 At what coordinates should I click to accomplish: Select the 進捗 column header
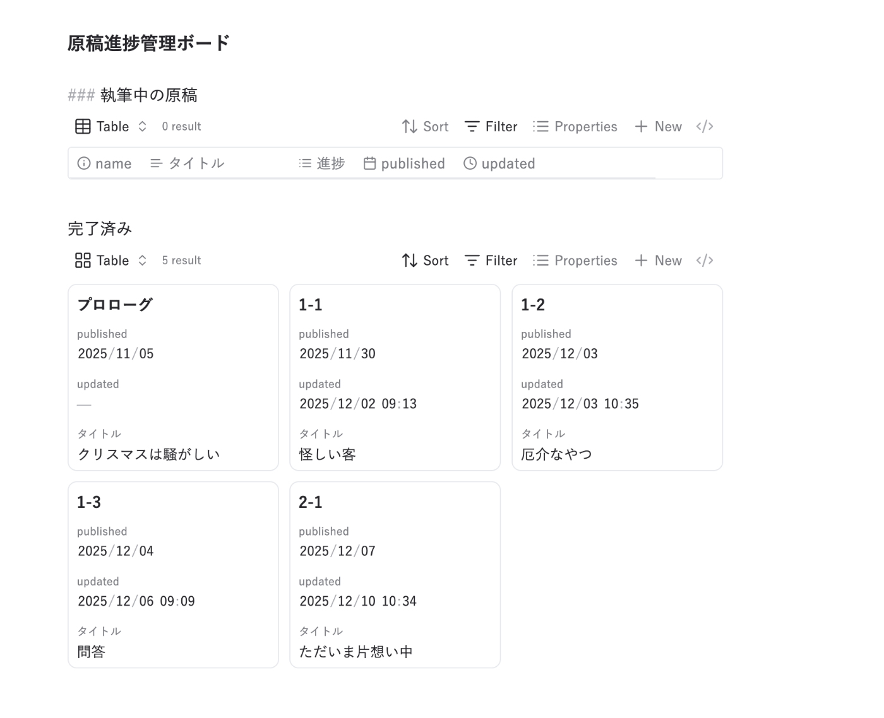[x=322, y=163]
